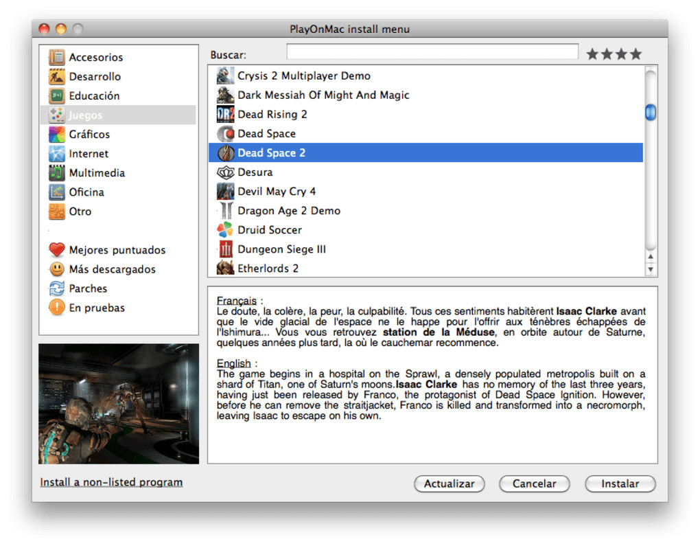Open the Oficina category
This screenshot has width=700, height=546.
click(86, 192)
